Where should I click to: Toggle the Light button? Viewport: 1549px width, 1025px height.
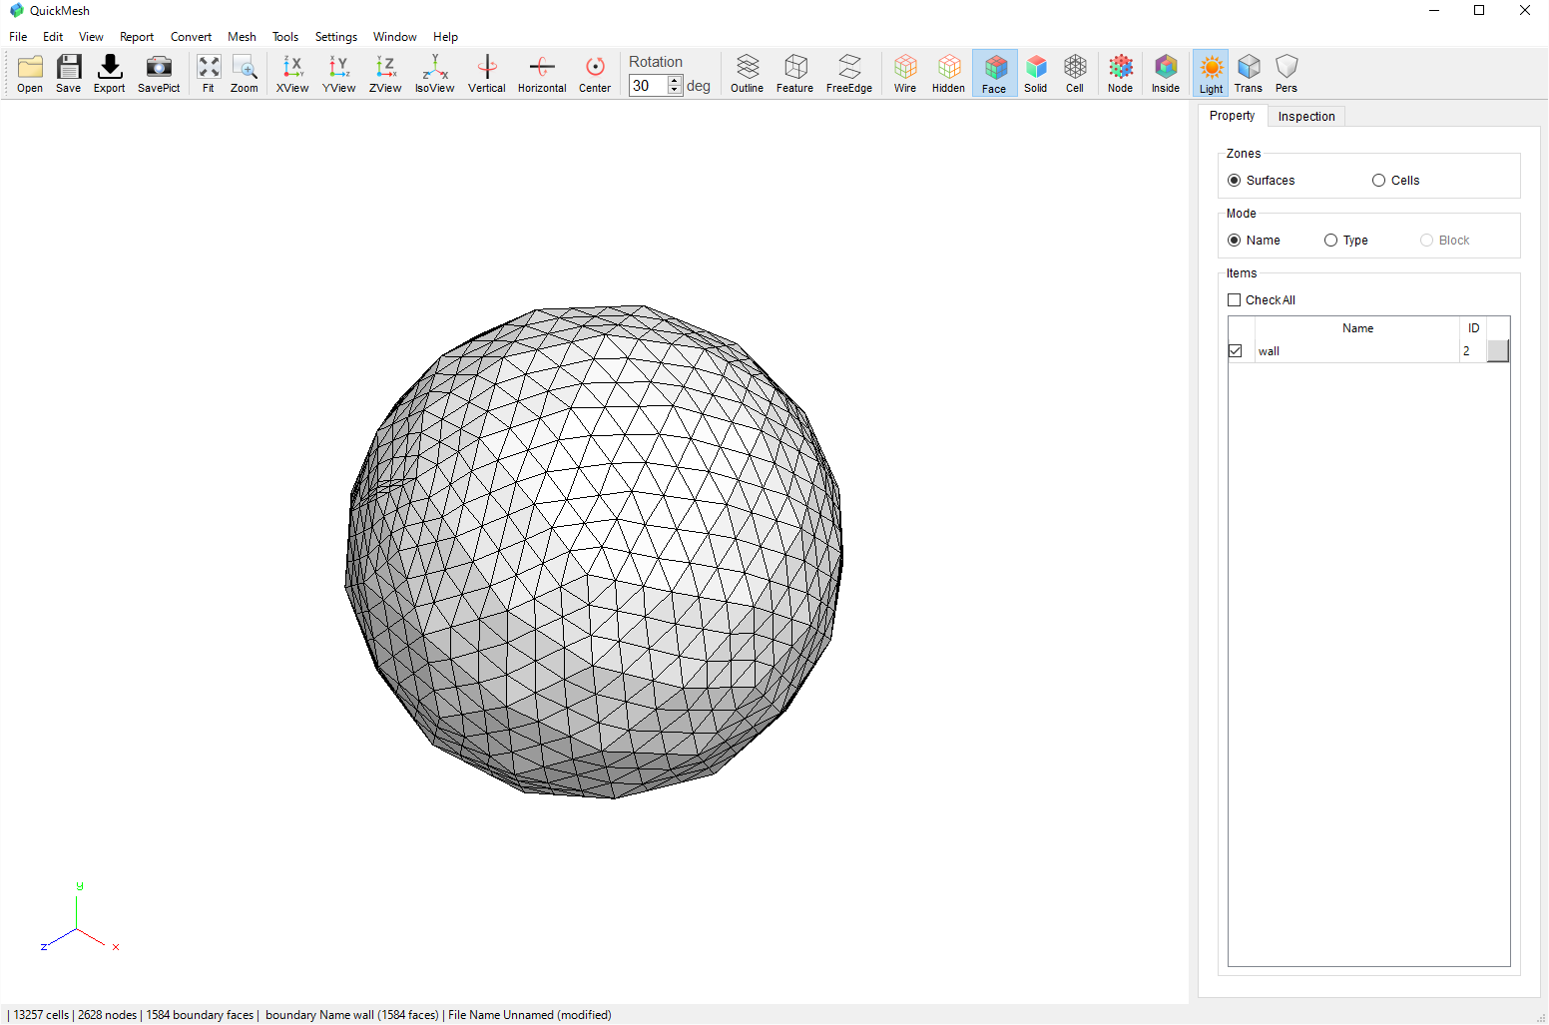pos(1212,74)
